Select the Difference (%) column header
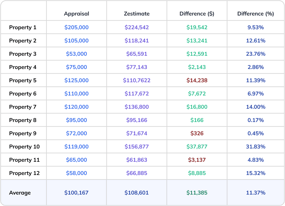The image size is (285, 206). (x=255, y=14)
